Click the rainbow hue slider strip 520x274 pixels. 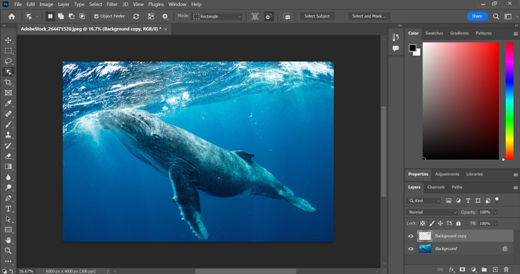[509, 101]
